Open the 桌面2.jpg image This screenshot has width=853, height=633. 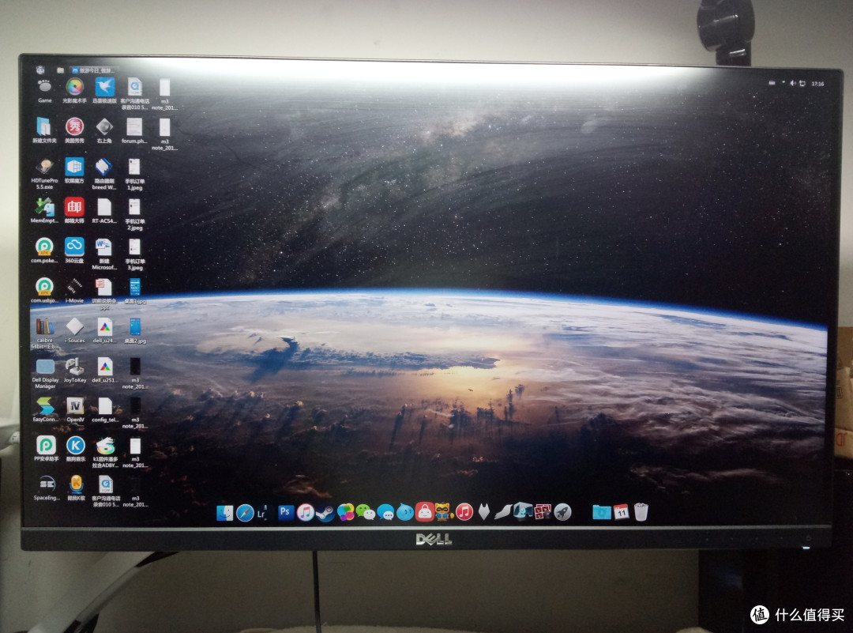click(x=135, y=330)
